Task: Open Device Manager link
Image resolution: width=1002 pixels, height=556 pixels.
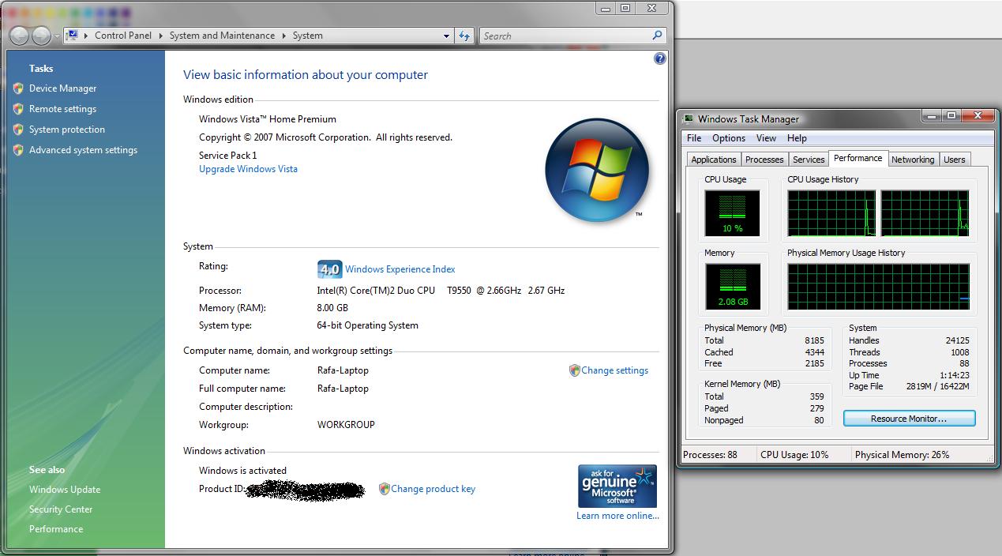Action: pyautogui.click(x=62, y=88)
